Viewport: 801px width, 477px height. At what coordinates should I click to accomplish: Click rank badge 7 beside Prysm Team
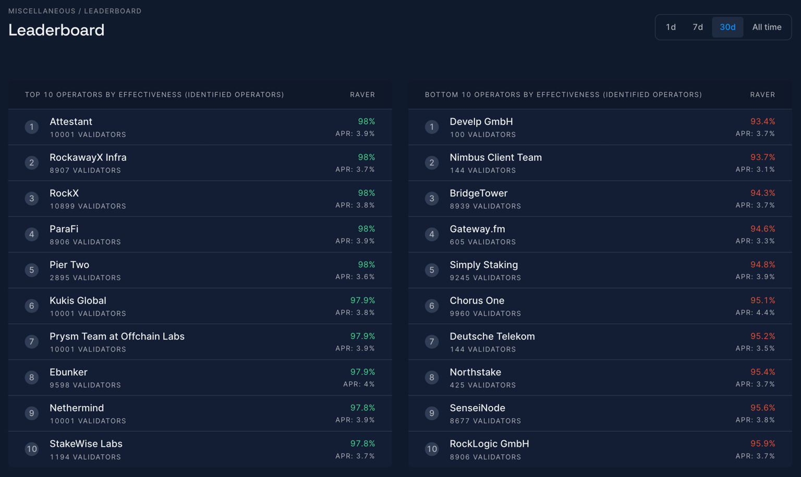[32, 342]
